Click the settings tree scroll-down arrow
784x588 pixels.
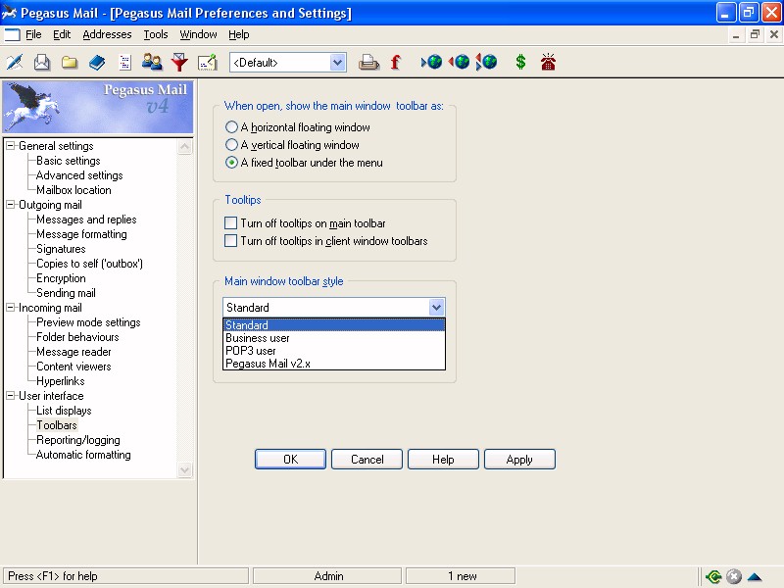pos(185,470)
